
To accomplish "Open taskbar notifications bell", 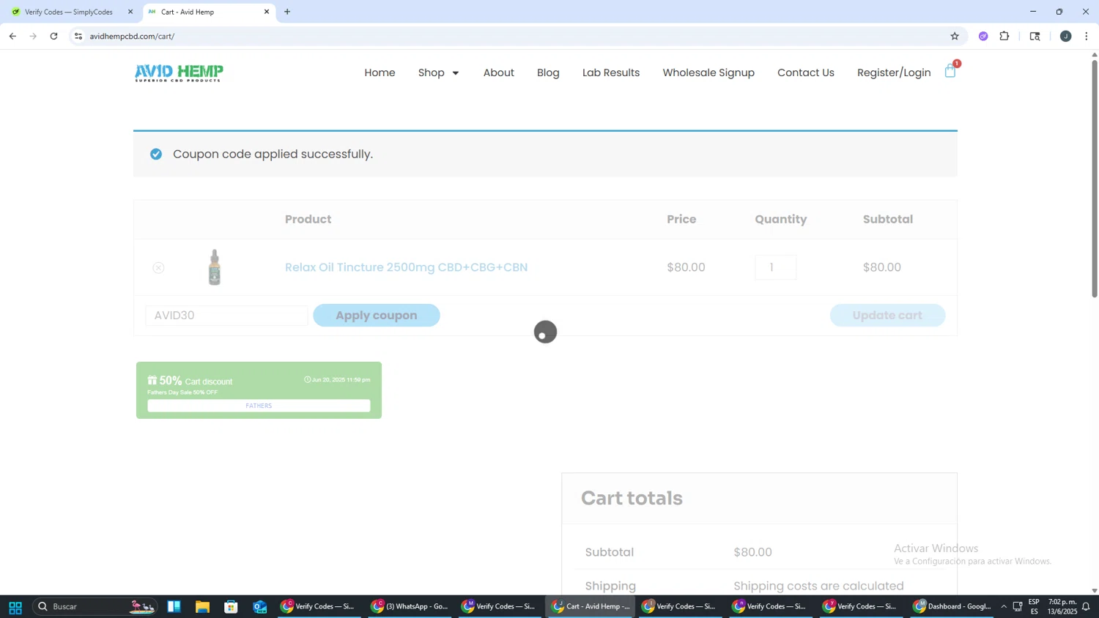I will pos(1086,607).
